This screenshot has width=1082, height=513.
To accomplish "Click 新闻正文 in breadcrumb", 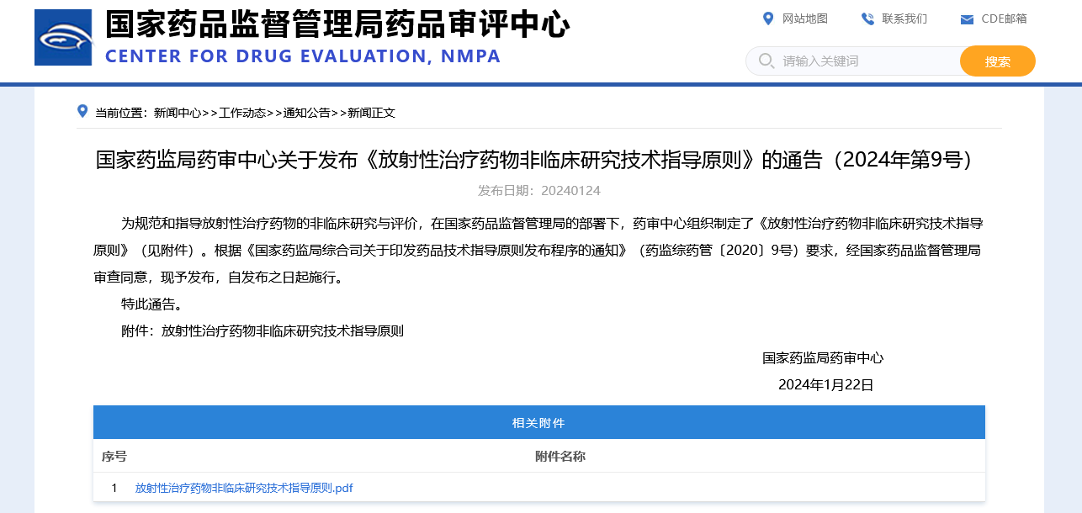I will tap(372, 113).
